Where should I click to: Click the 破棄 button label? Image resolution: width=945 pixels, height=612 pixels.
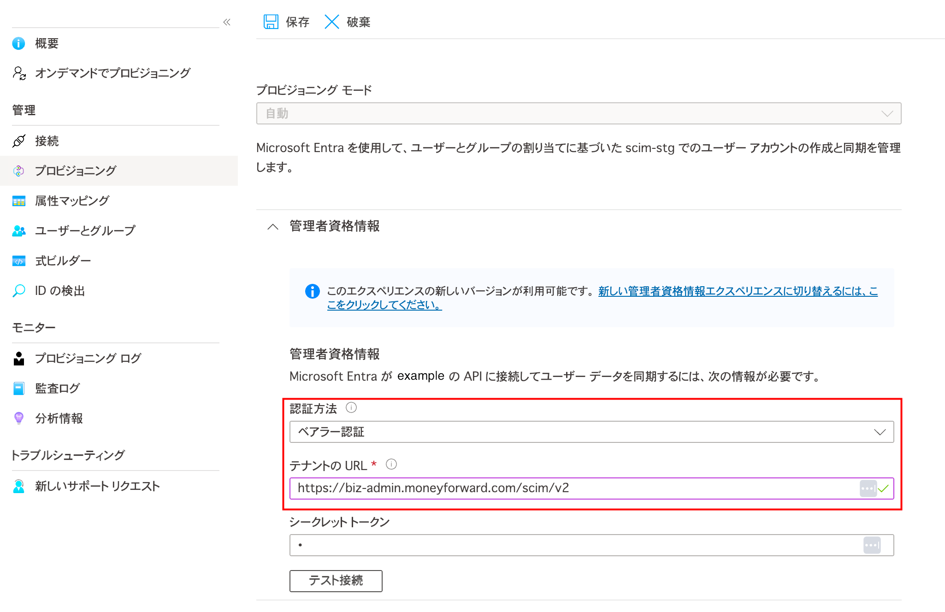(359, 22)
